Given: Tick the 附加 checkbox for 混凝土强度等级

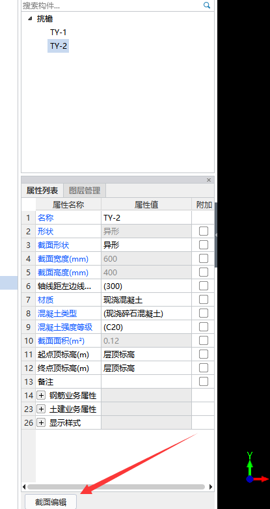Looking at the screenshot, I should click(x=204, y=327).
